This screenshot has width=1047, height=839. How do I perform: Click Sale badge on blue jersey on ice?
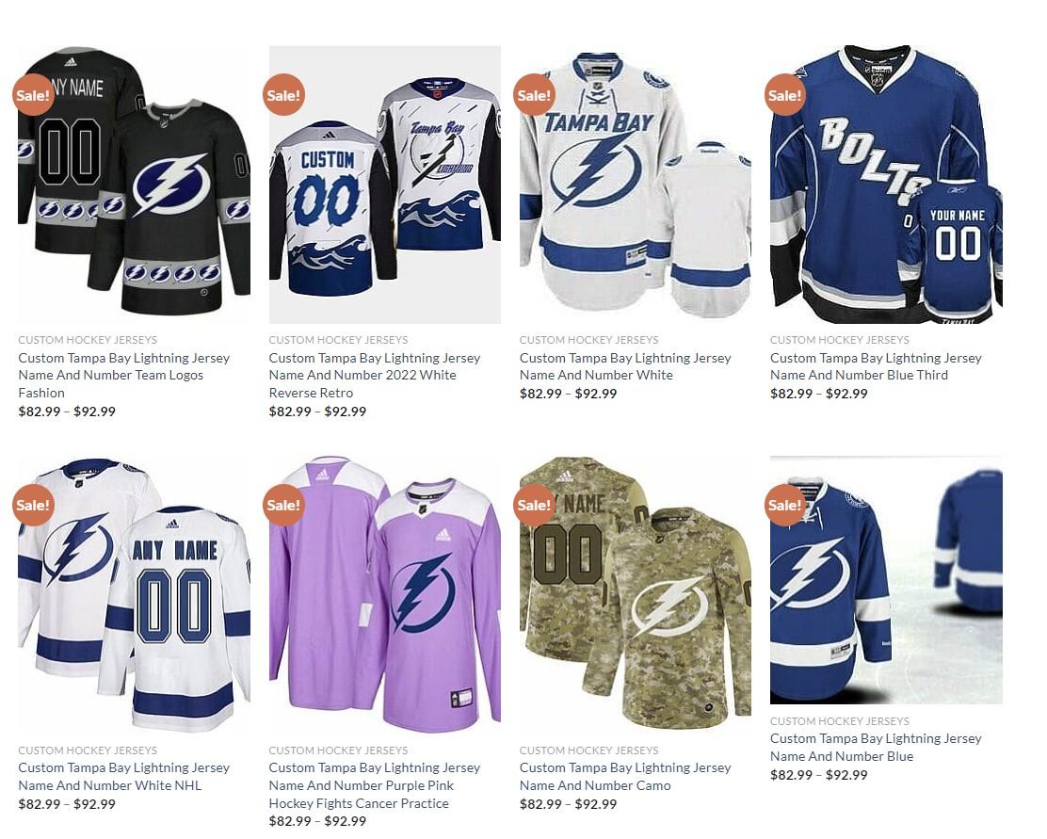tap(784, 505)
